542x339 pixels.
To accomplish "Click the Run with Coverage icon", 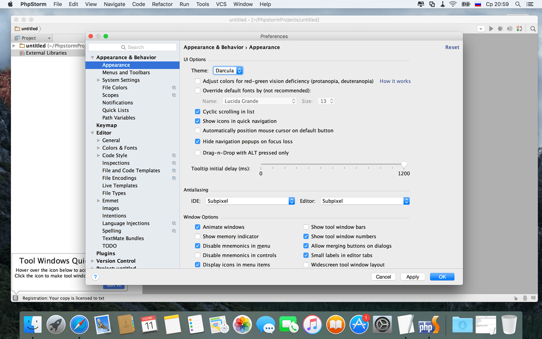I will 510,29.
